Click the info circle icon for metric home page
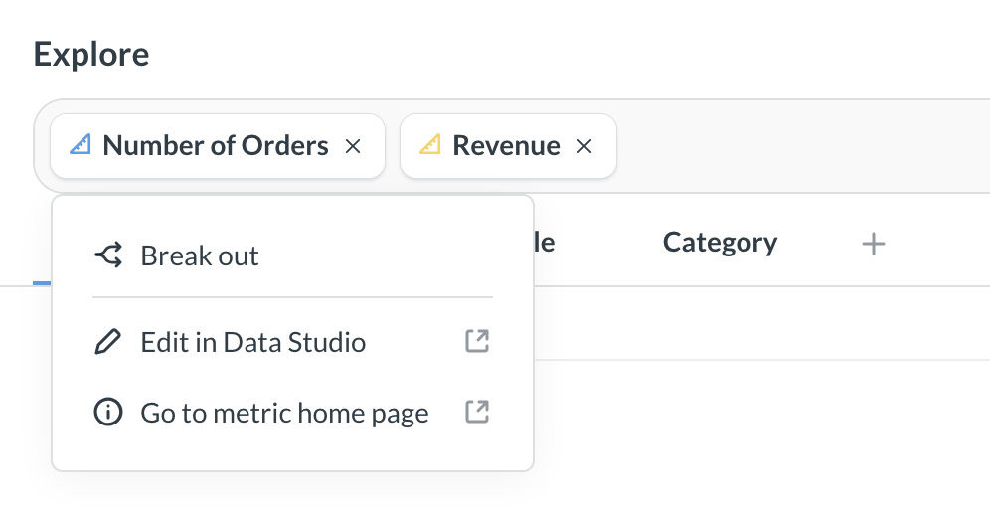This screenshot has width=990, height=509. pos(107,413)
